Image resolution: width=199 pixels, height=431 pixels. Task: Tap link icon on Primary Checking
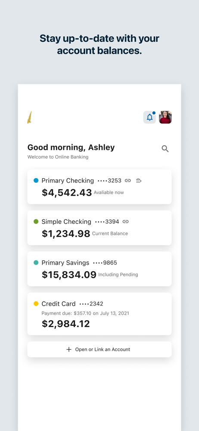pos(128,181)
